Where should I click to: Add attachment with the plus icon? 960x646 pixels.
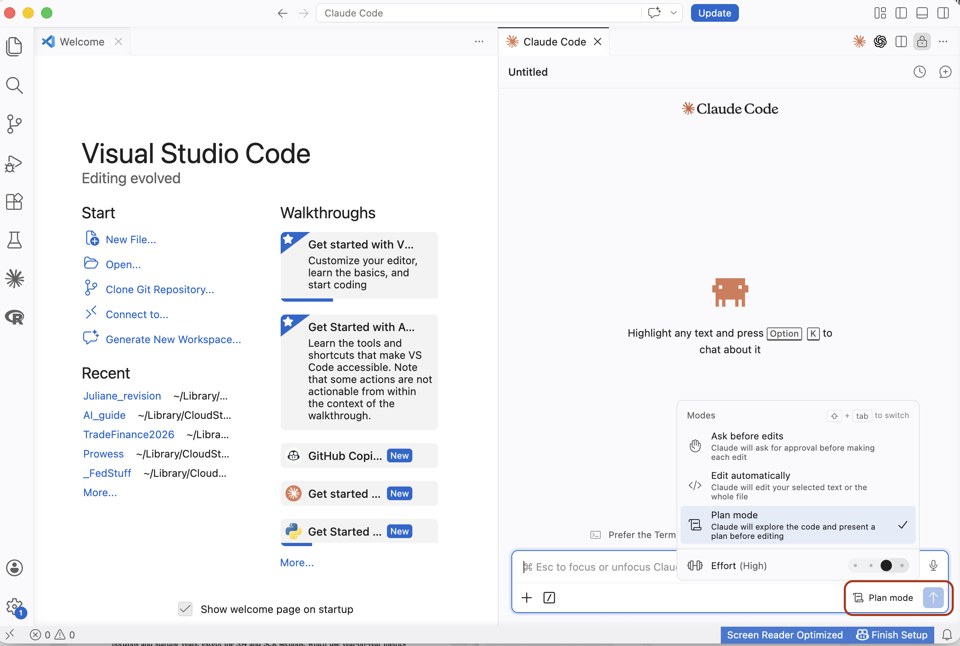point(527,598)
